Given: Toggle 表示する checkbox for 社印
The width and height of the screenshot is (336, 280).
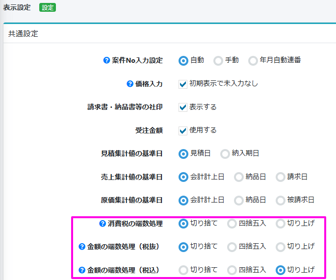Looking at the screenshot, I should pyautogui.click(x=183, y=107).
